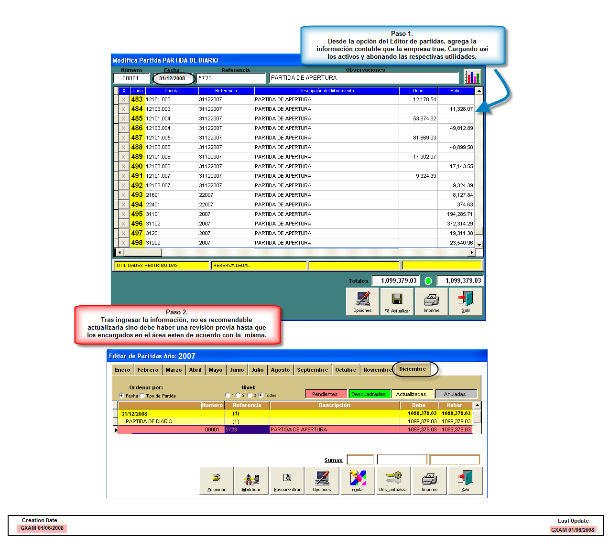Select the Tipo de Partida sort option
The width and height of the screenshot is (609, 547).
click(x=142, y=396)
